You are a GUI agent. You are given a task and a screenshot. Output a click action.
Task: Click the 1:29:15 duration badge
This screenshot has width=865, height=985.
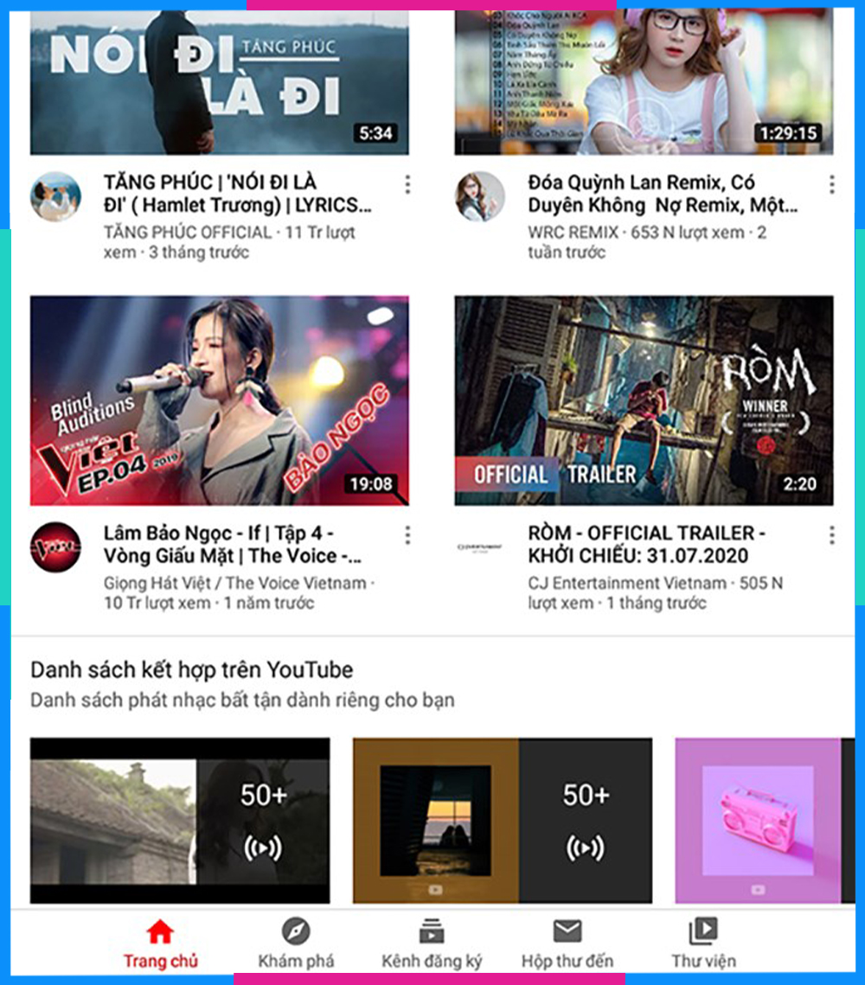[x=788, y=133]
